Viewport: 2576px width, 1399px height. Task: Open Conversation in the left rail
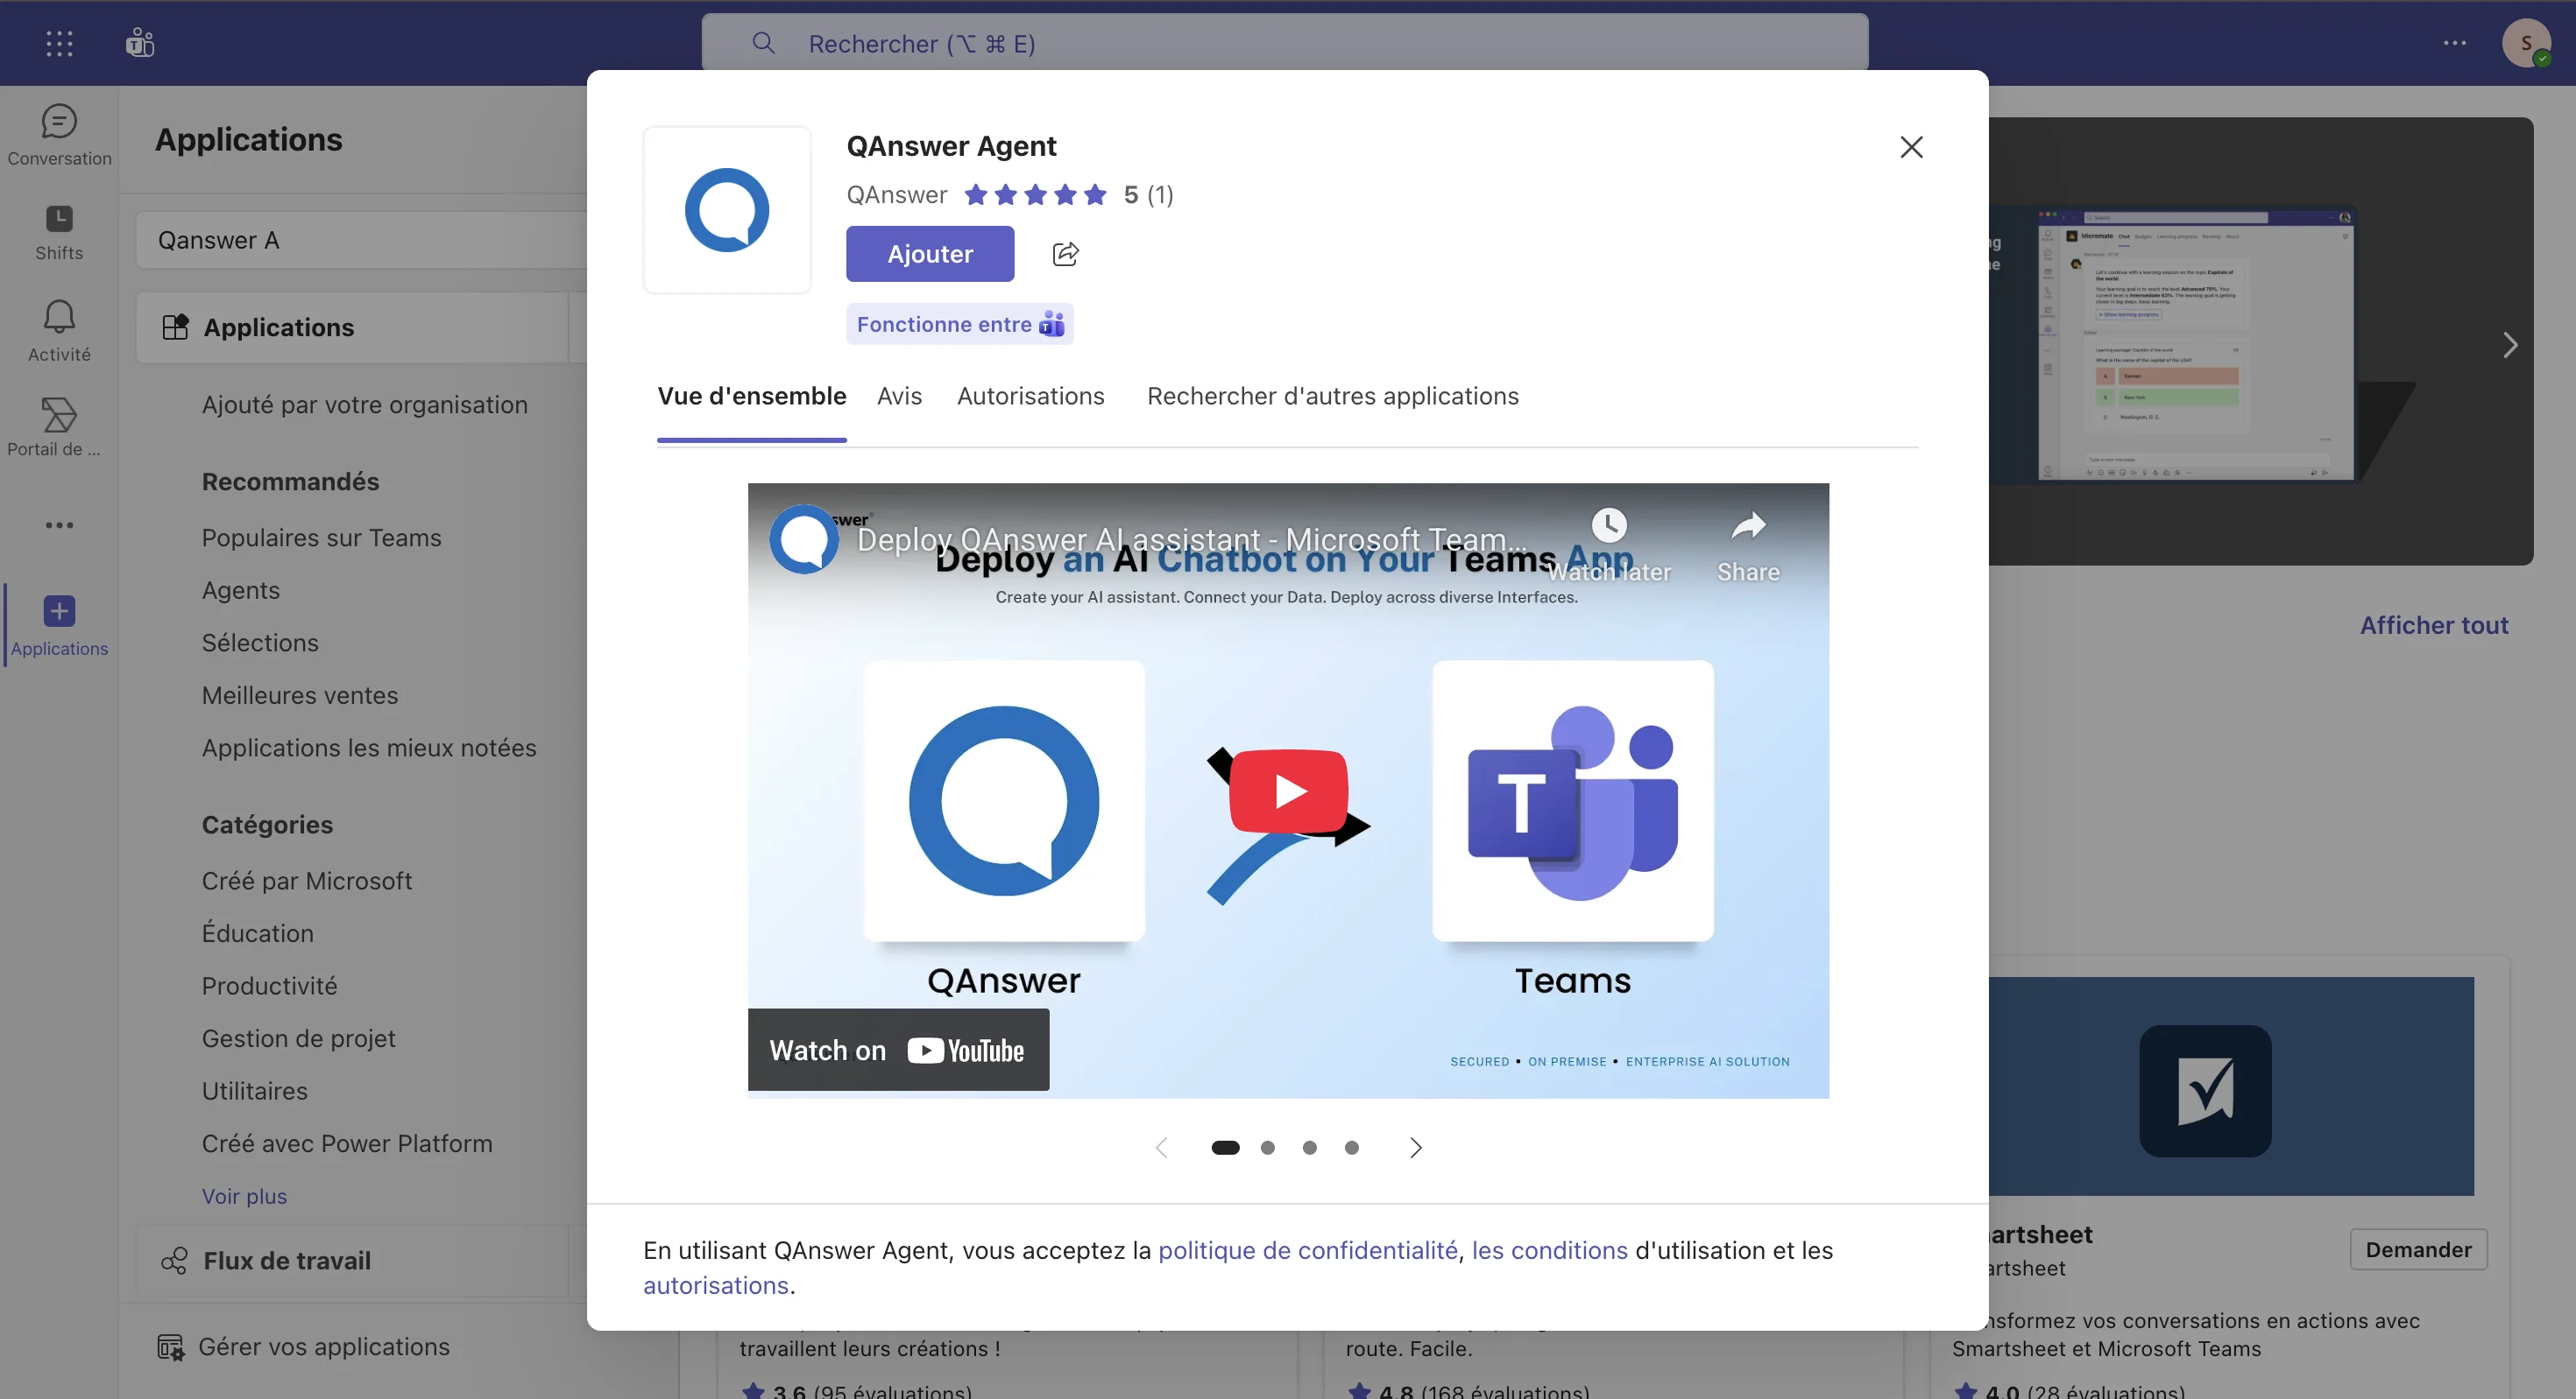click(59, 136)
